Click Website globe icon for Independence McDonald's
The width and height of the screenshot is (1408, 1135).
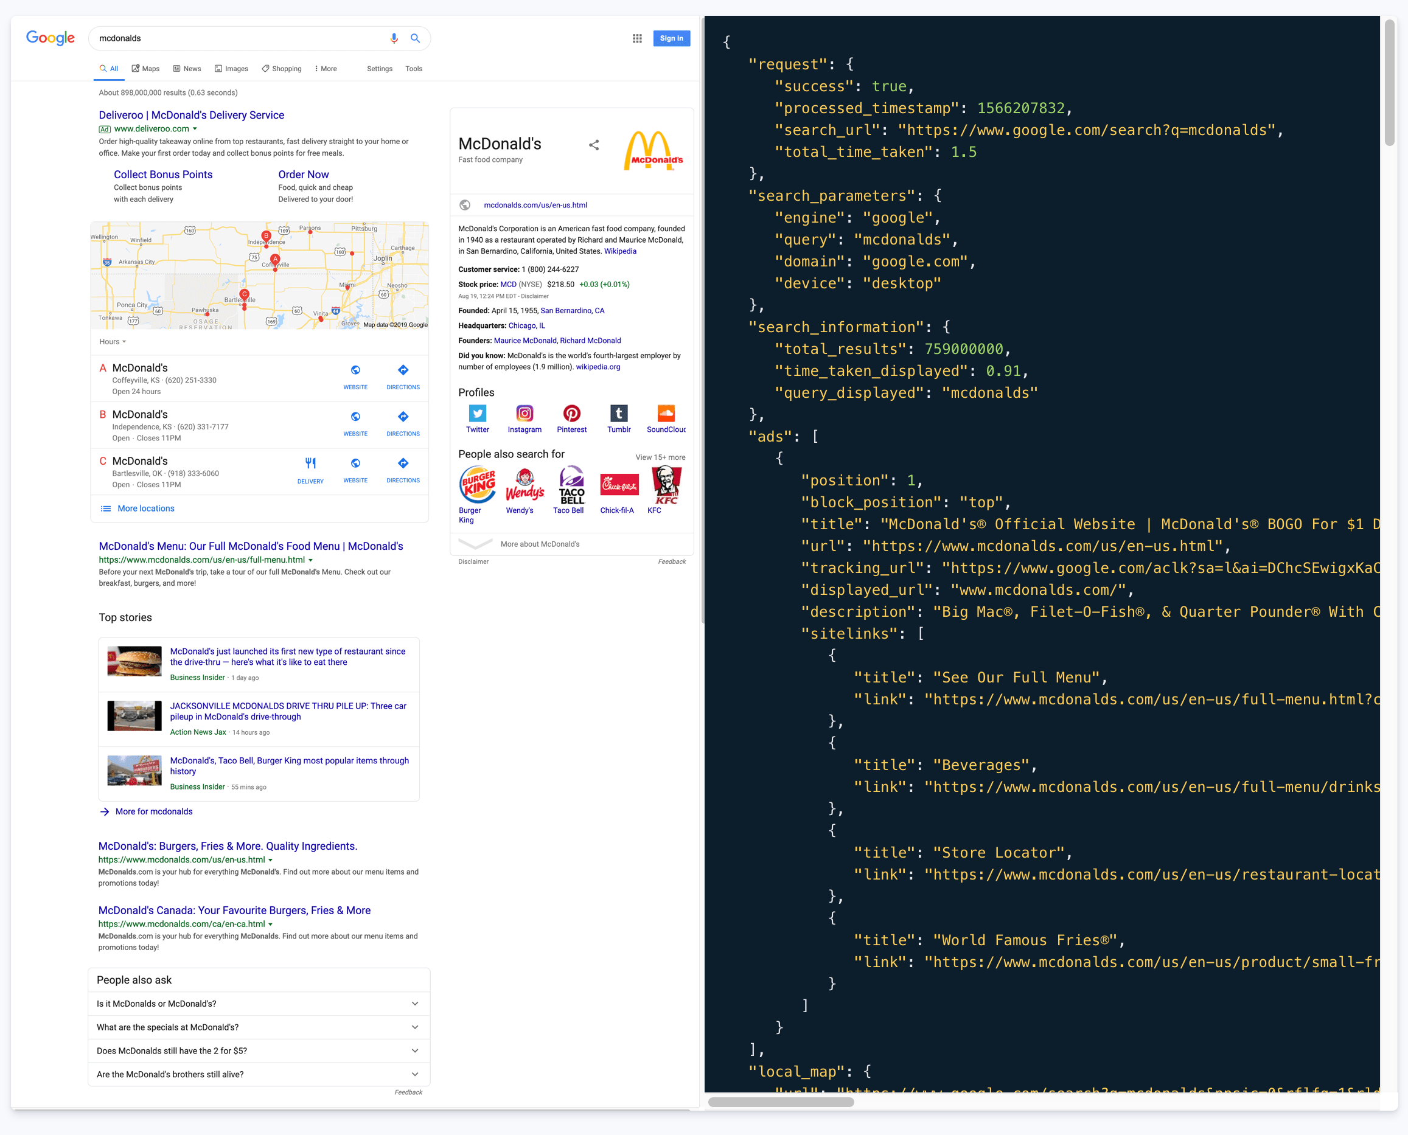(x=355, y=417)
